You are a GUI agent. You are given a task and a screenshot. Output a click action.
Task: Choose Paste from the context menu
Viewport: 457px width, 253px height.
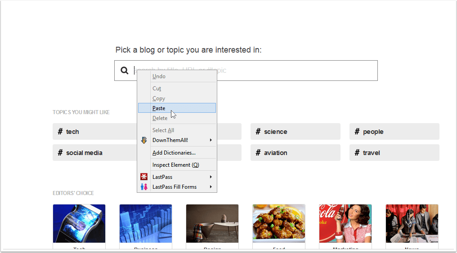[x=159, y=108]
